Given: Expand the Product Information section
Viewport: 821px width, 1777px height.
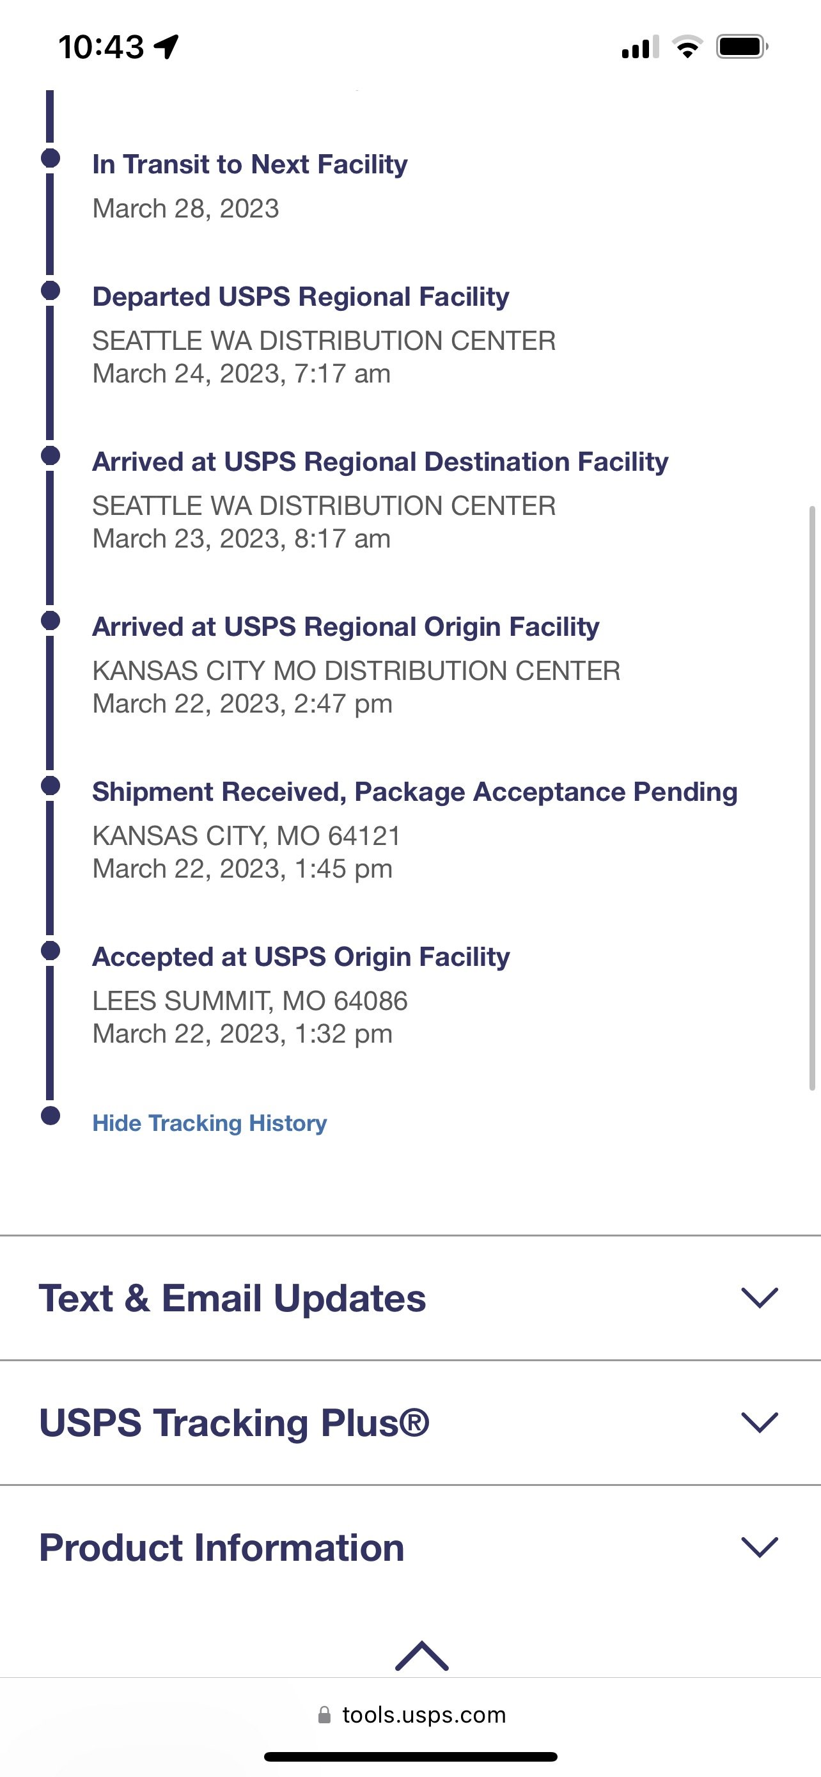Looking at the screenshot, I should tap(759, 1547).
